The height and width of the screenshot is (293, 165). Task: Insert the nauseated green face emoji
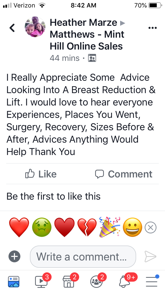point(42,227)
